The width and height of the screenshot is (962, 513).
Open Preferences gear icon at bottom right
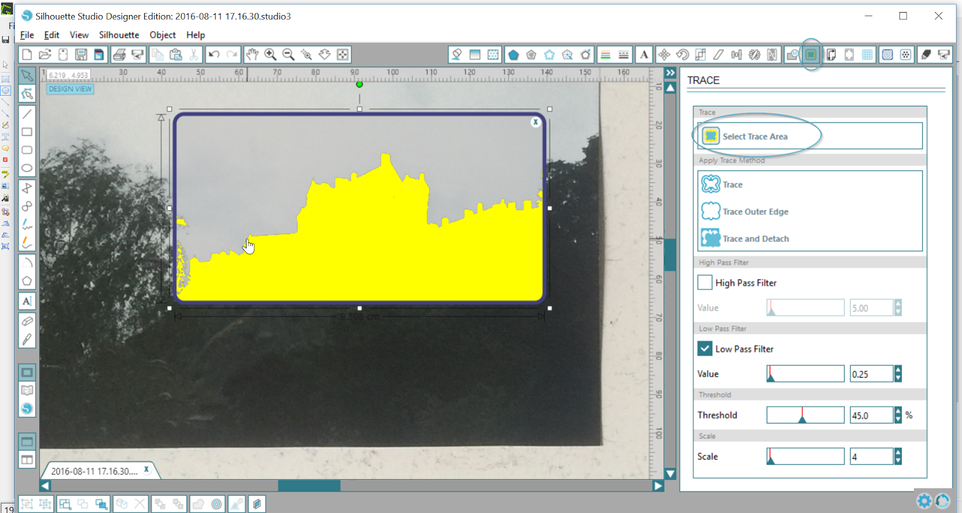coord(924,500)
